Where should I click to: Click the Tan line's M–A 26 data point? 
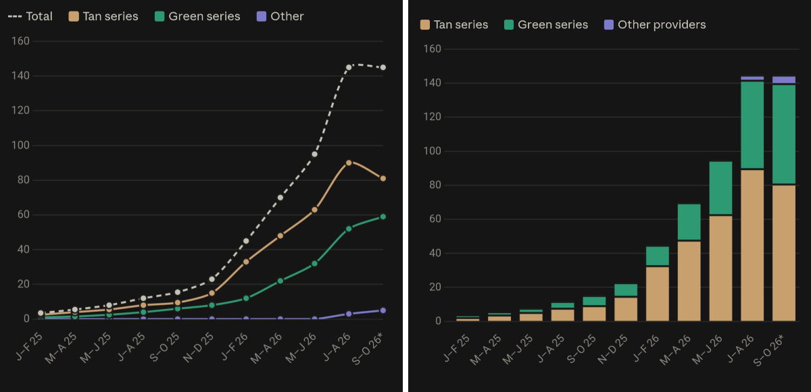pos(280,235)
